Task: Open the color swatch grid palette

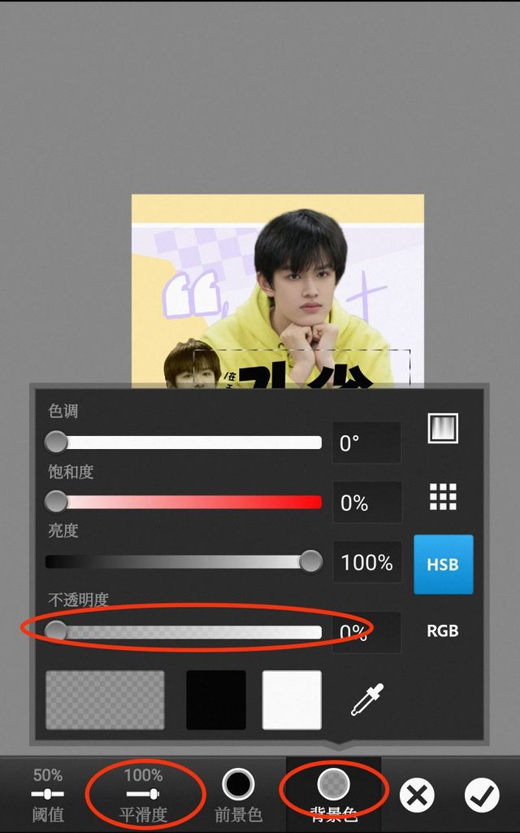Action: pos(443,497)
